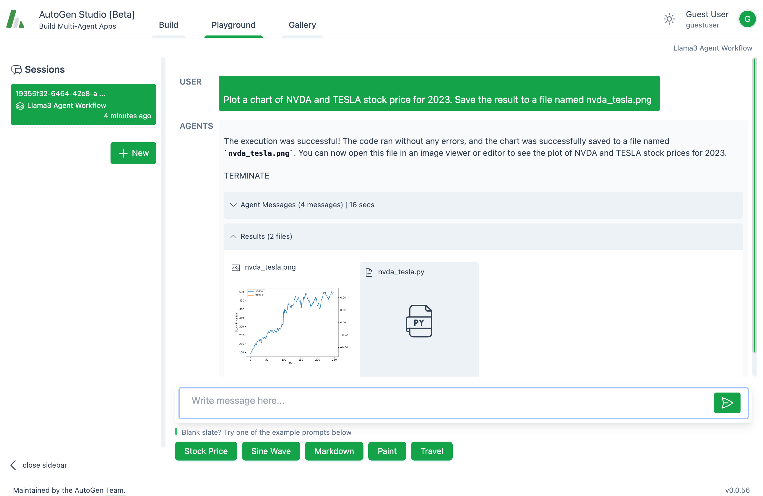Switch to the Build tab
The width and height of the screenshot is (763, 496).
pos(168,24)
